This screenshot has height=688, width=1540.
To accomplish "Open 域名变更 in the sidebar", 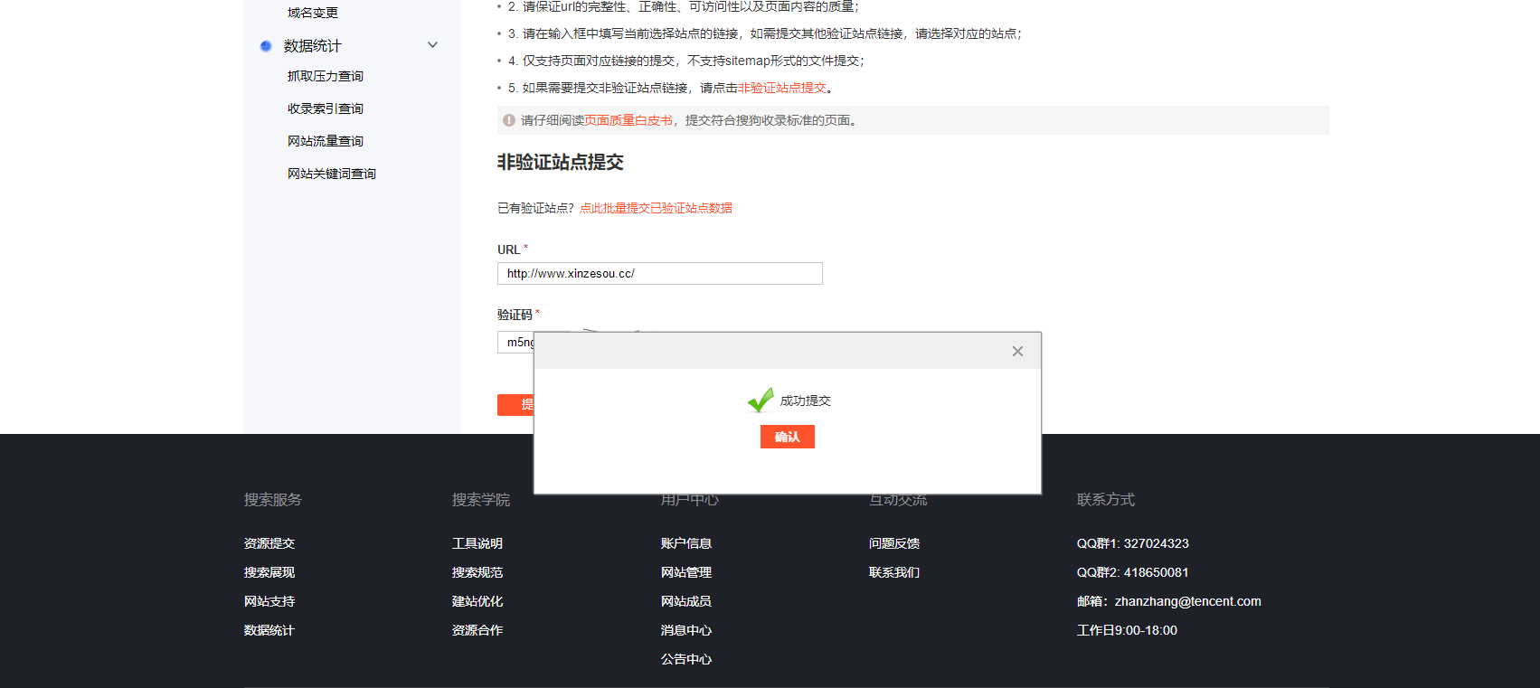I will point(313,13).
